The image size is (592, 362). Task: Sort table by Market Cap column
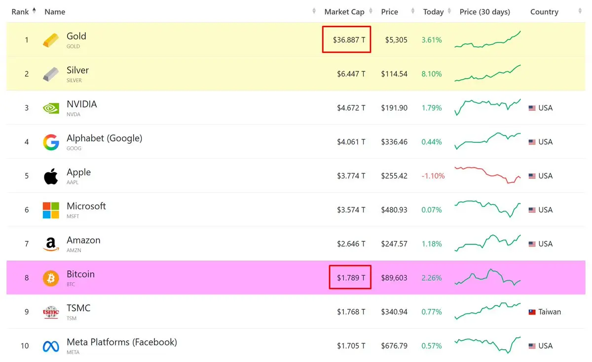tap(344, 12)
